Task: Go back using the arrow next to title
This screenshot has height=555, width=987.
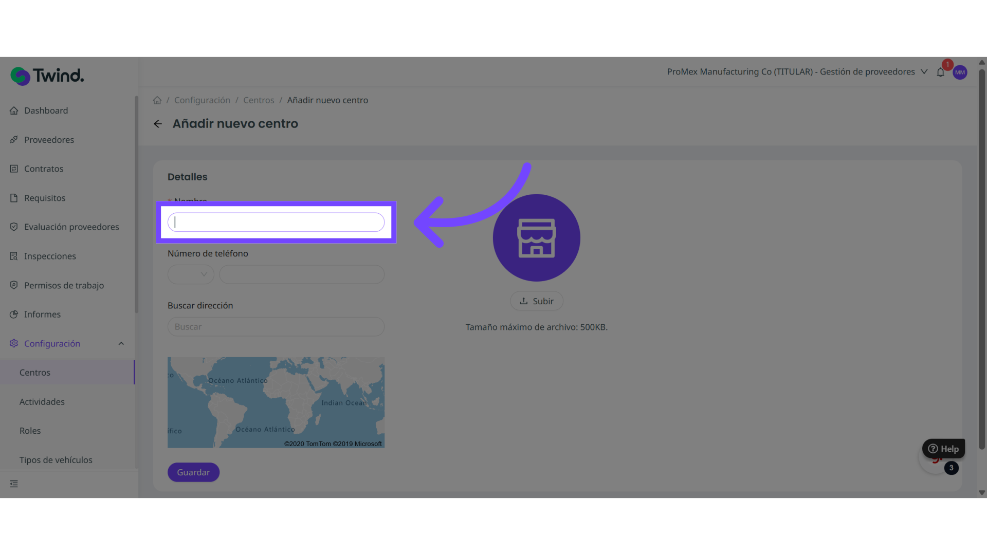Action: pos(158,124)
